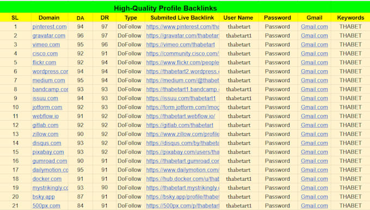Open the https://issuu.com/thabetart1 backlink
Screen dimensions: 370x210
point(181,98)
